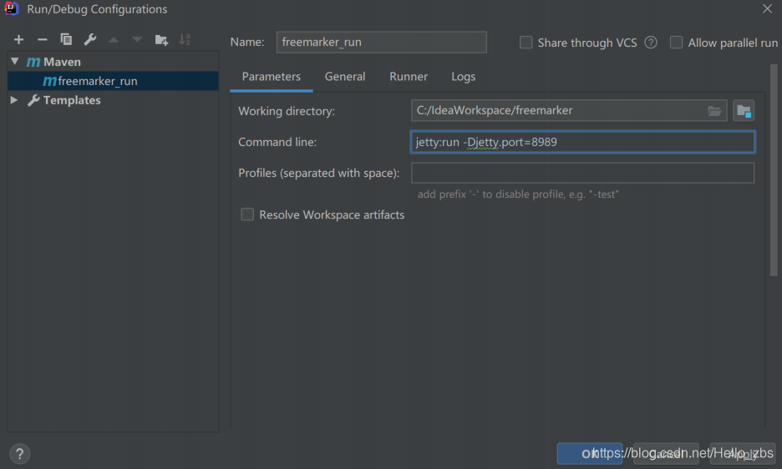Screen dimensions: 782x469
Task: Switch to the Parameters tab
Action: (272, 77)
